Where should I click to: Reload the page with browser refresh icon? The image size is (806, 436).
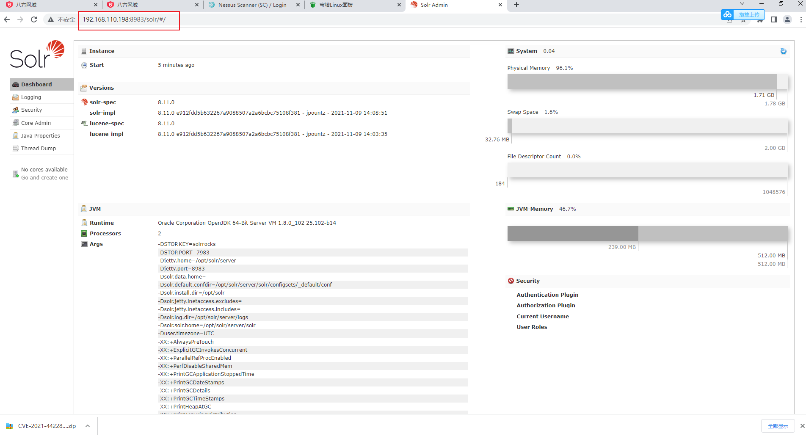click(x=34, y=19)
